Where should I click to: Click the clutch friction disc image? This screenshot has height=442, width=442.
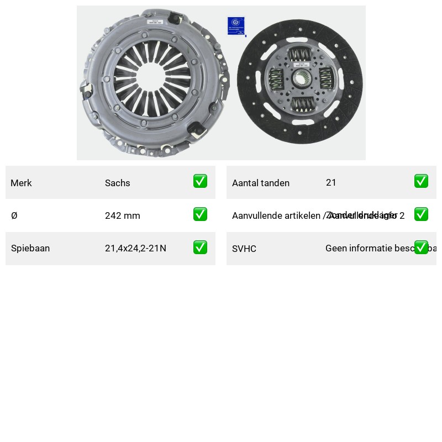(300, 82)
